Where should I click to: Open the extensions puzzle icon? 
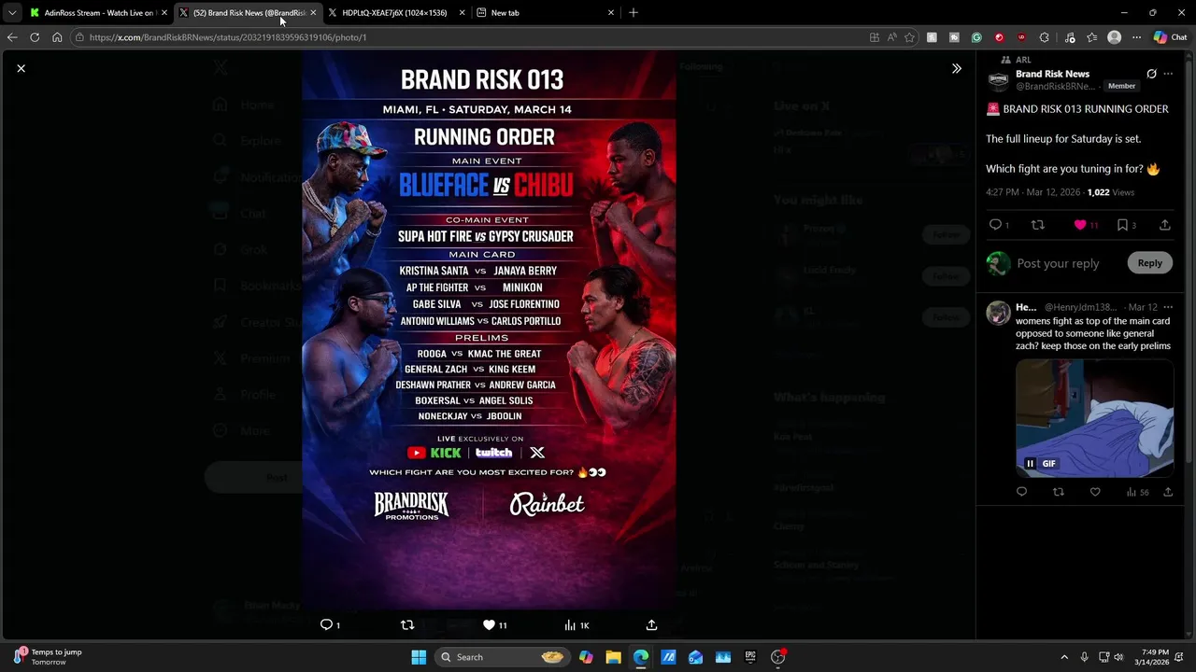click(1044, 37)
